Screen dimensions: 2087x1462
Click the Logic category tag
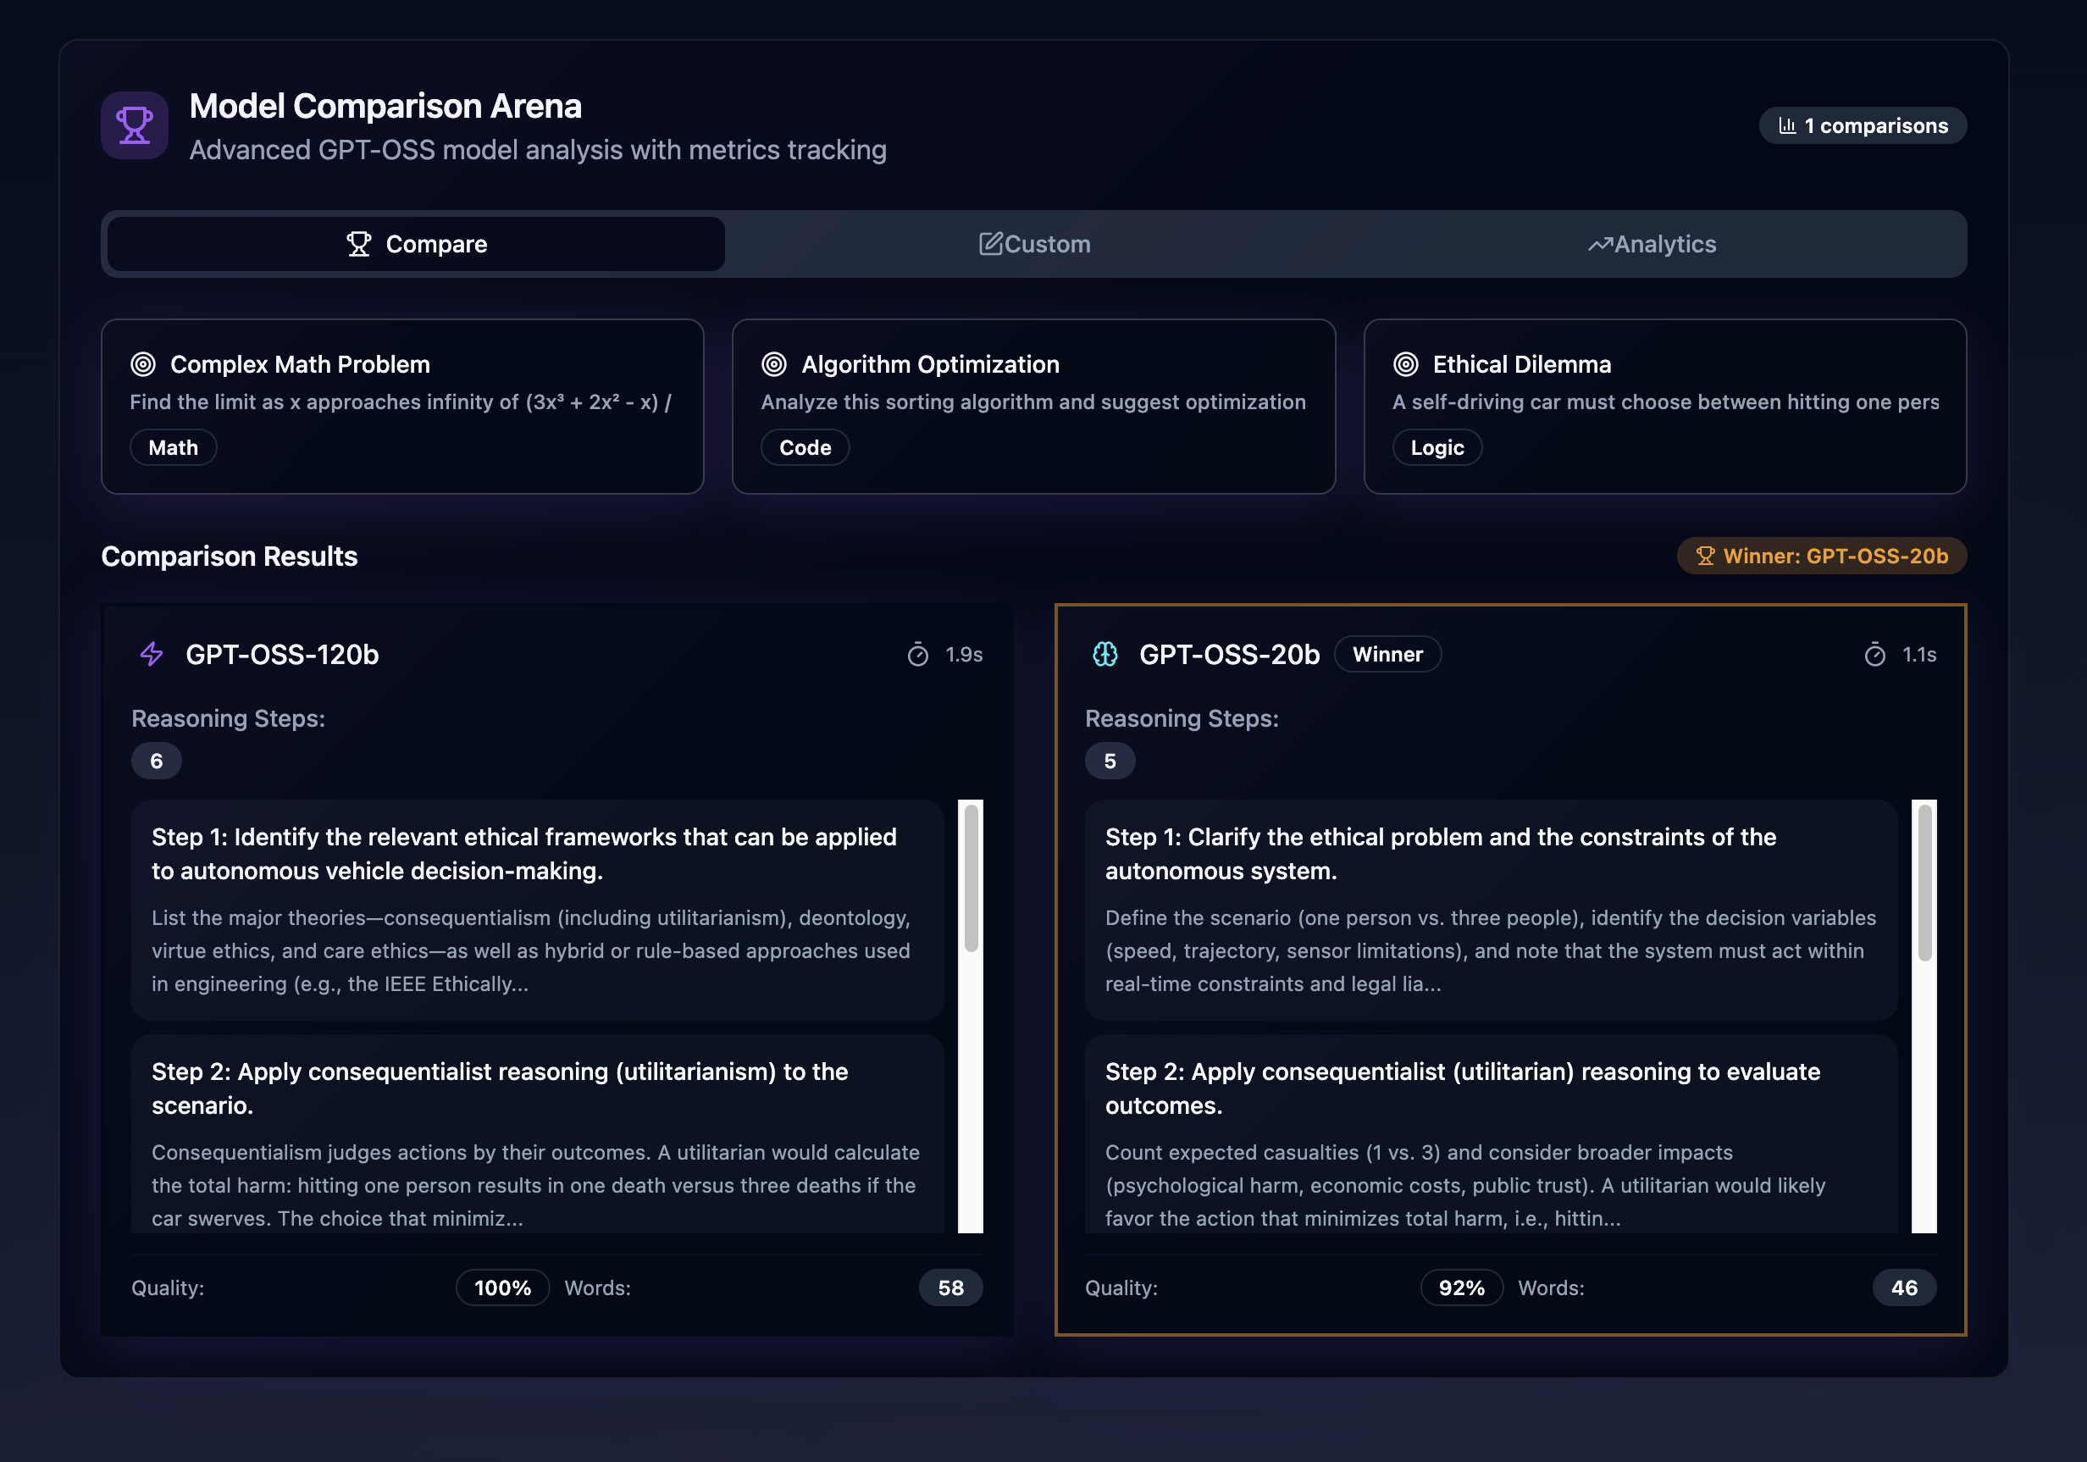1437,447
